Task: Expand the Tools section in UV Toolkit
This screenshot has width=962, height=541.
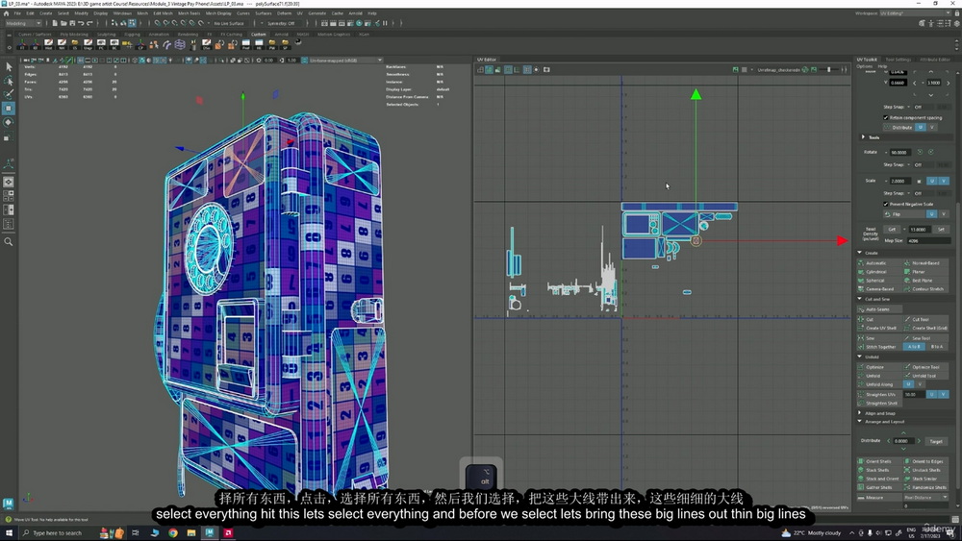Action: pos(863,137)
